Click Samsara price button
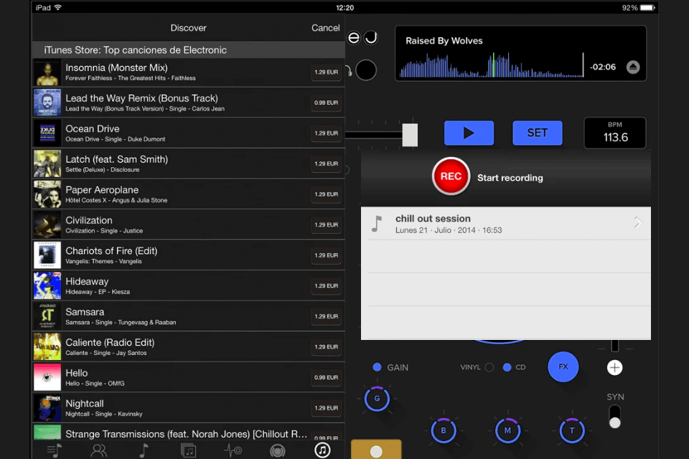This screenshot has height=459, width=689. [326, 316]
